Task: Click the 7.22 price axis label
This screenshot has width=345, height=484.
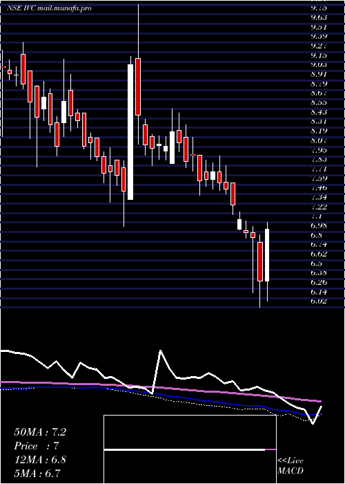Action: (x=319, y=206)
